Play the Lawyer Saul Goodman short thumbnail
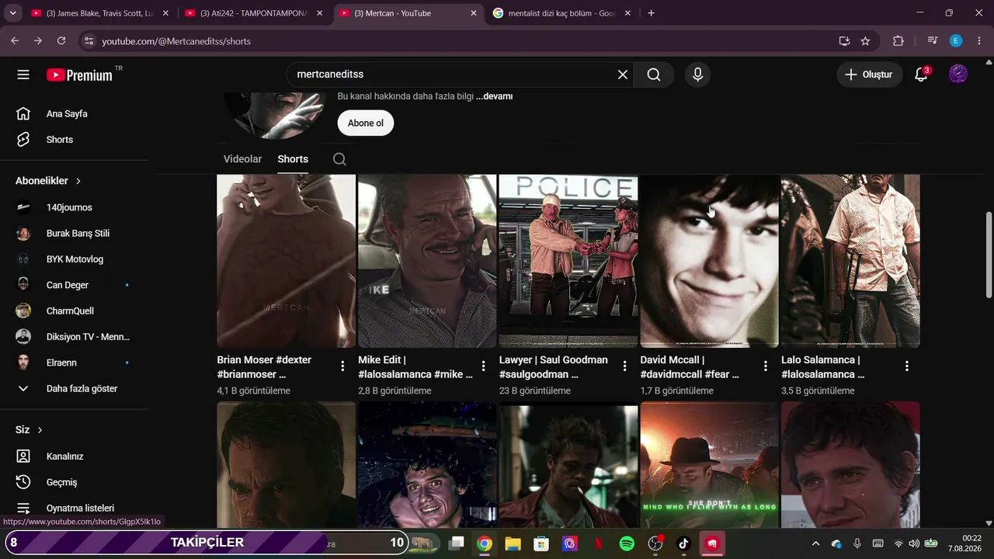The width and height of the screenshot is (994, 559). tap(568, 261)
